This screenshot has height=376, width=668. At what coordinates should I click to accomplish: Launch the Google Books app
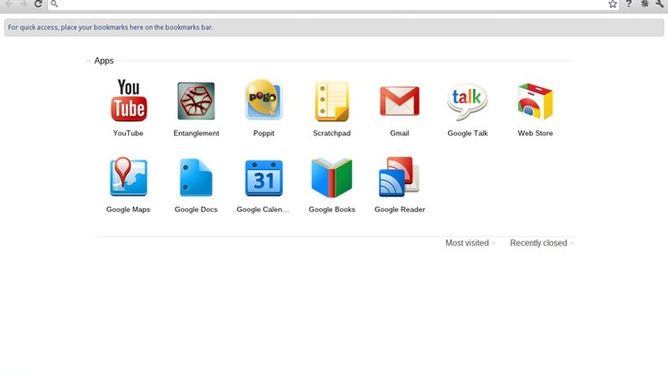click(x=332, y=178)
